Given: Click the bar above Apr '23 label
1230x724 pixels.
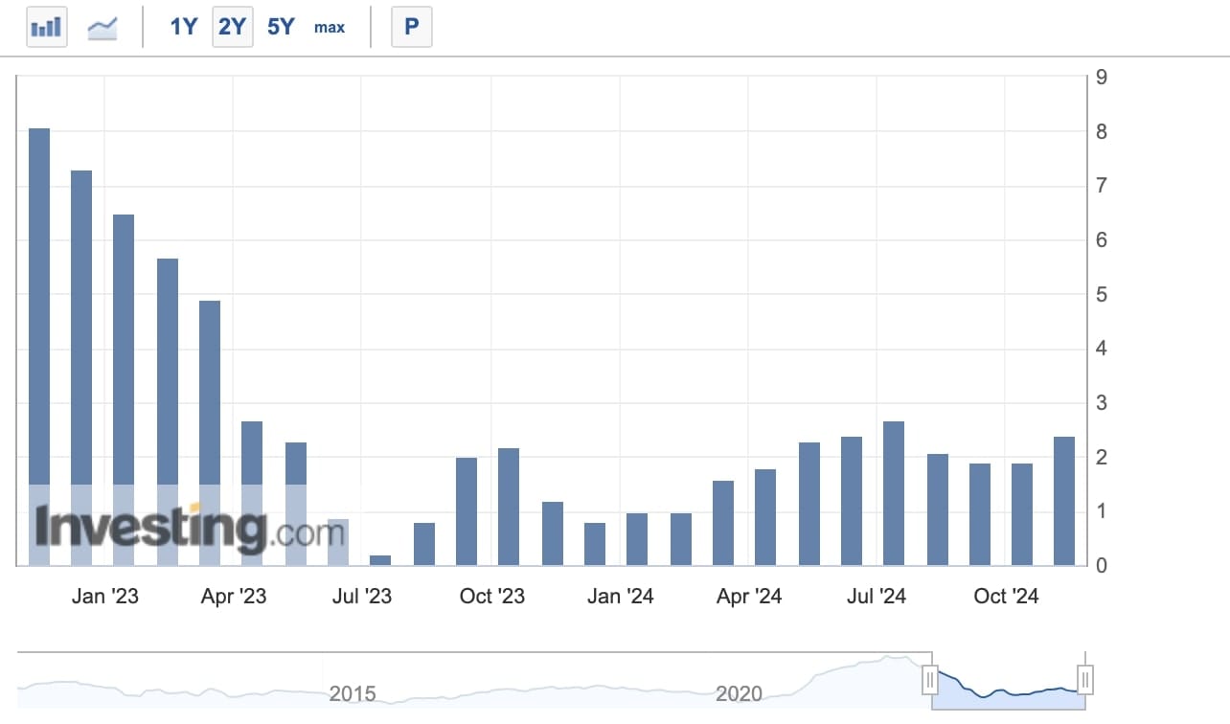Looking at the screenshot, I should 252,493.
